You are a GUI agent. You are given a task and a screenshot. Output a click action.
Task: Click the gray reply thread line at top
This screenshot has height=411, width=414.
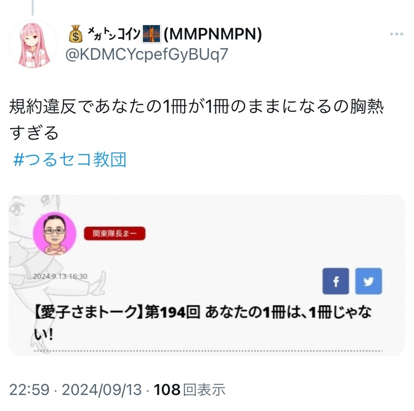point(33,7)
